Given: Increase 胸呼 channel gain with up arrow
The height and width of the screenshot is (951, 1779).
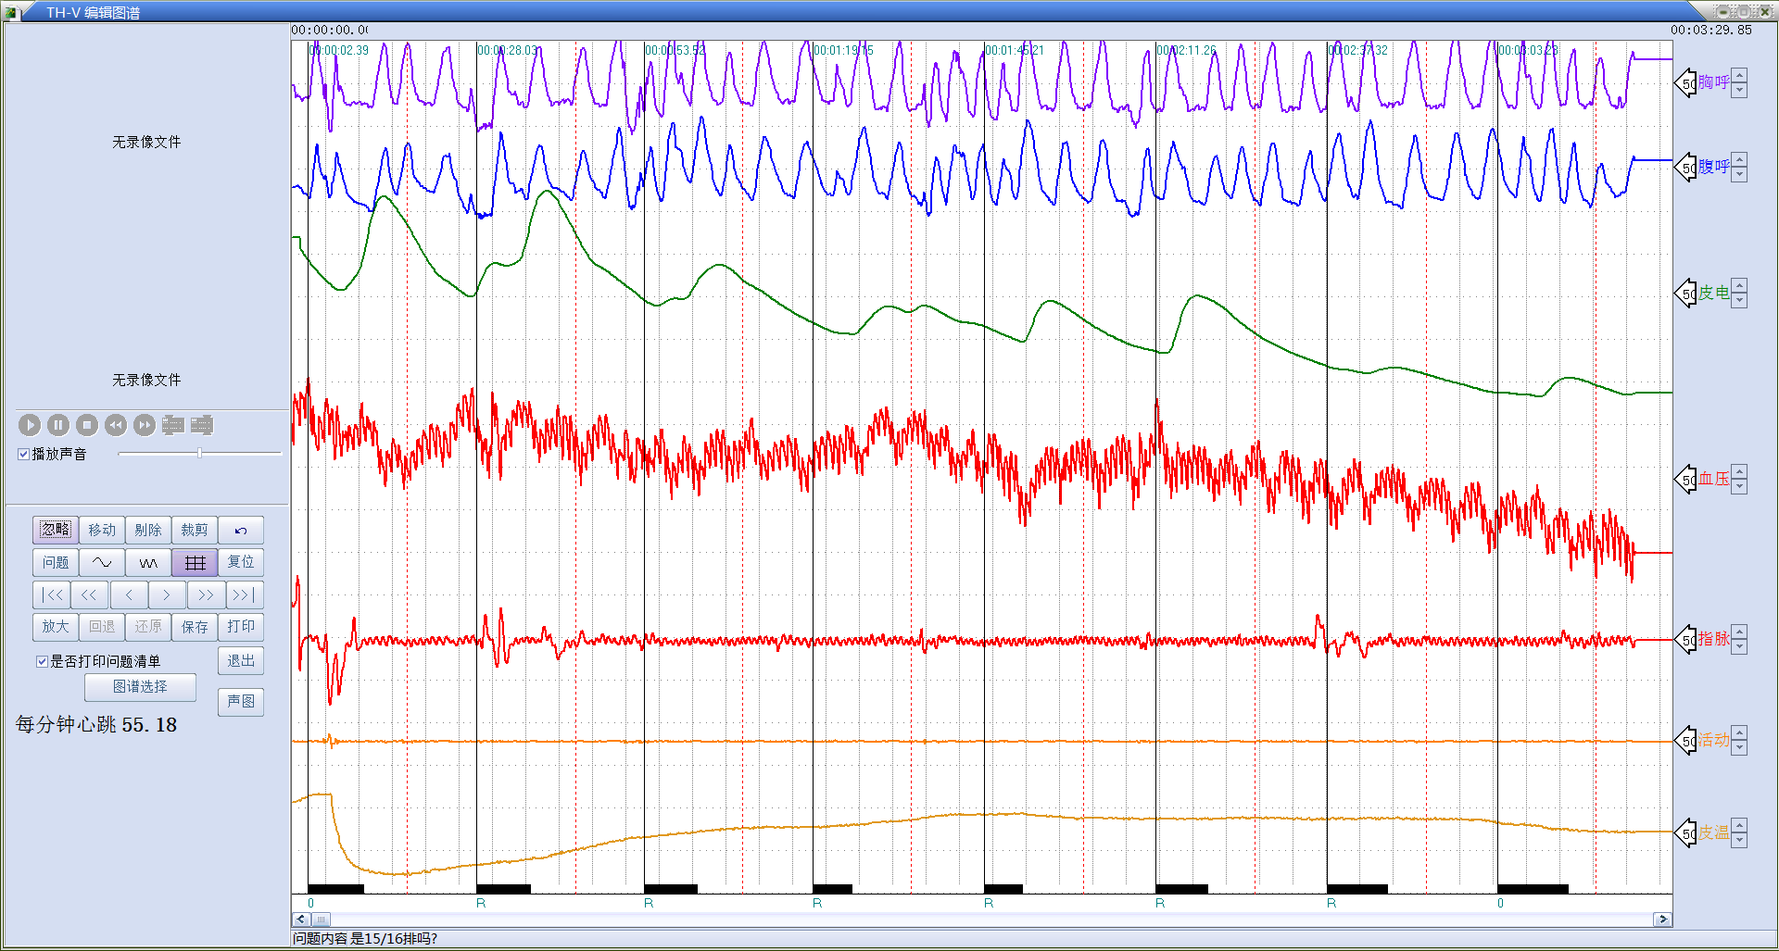Looking at the screenshot, I should (x=1739, y=76).
